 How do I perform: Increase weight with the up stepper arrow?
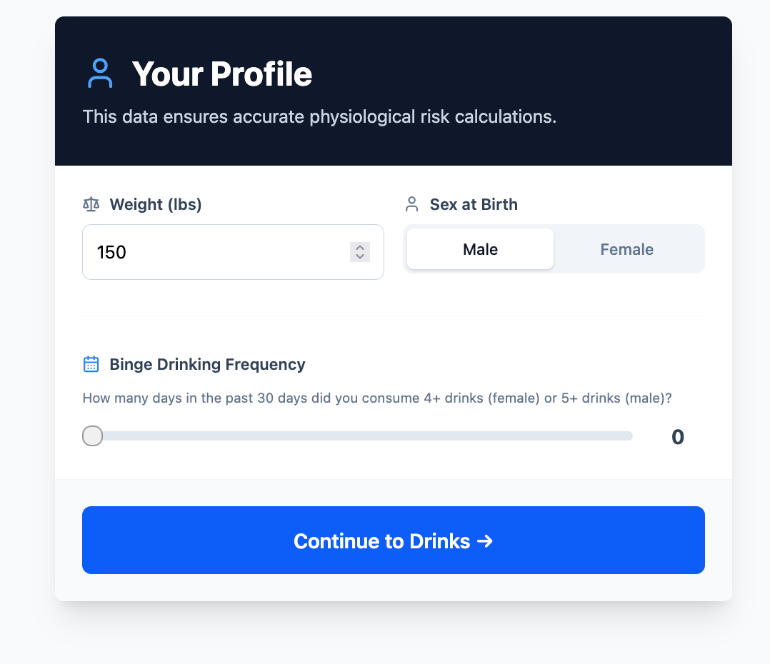pyautogui.click(x=360, y=247)
